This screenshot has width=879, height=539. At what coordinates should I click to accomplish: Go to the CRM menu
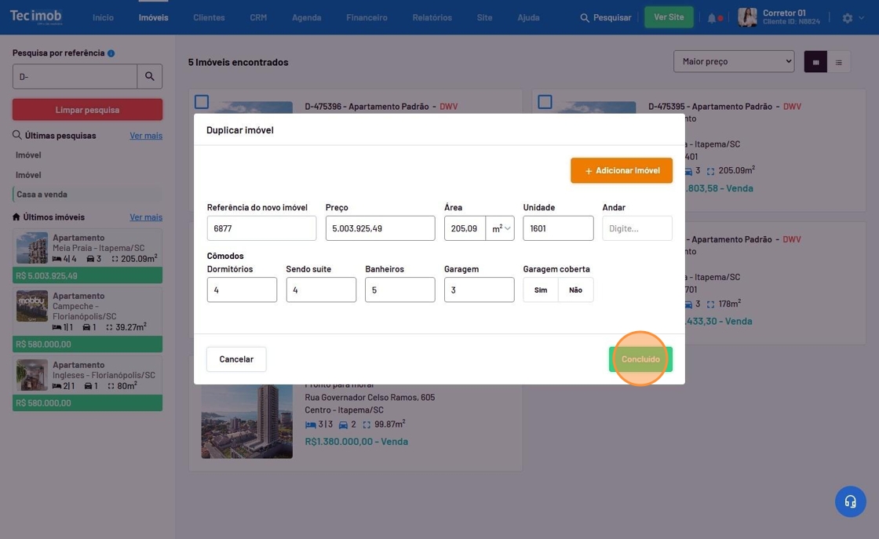pyautogui.click(x=258, y=17)
